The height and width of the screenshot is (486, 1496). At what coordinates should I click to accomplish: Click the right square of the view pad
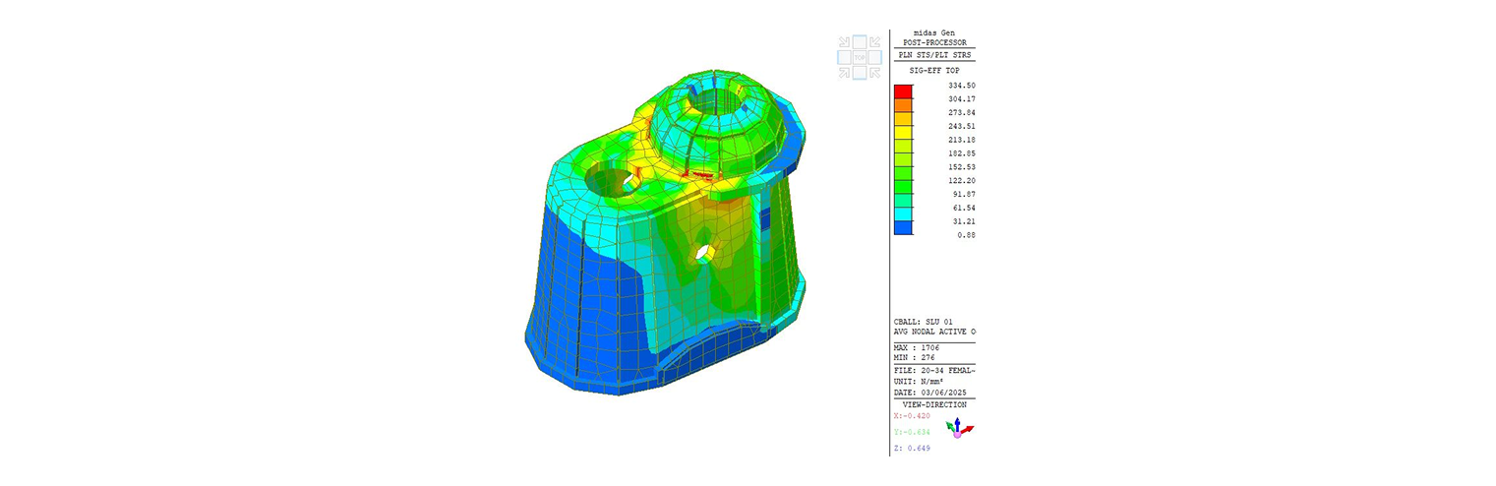point(875,58)
